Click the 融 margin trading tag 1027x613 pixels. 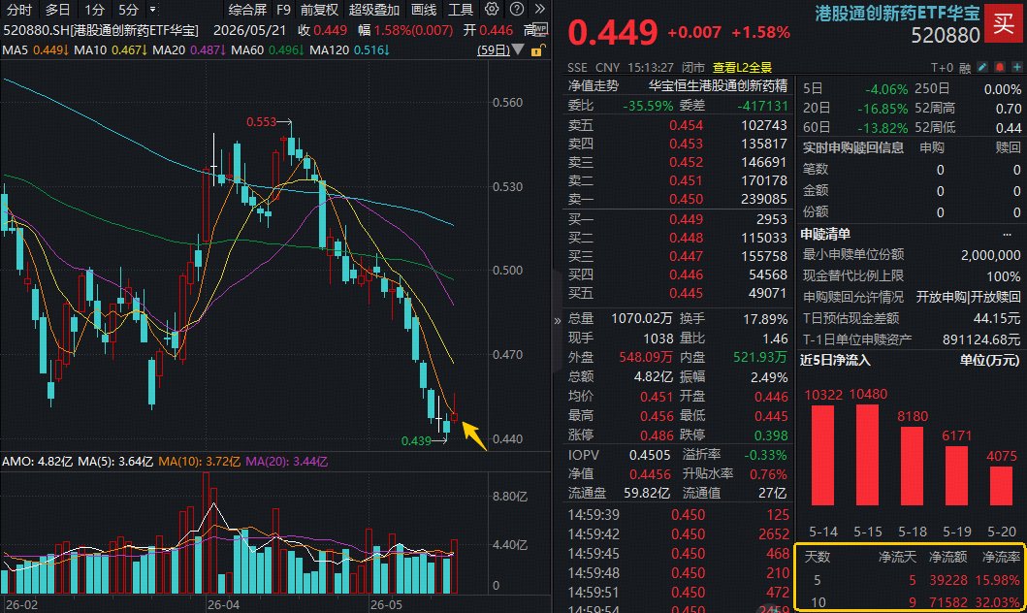(965, 68)
